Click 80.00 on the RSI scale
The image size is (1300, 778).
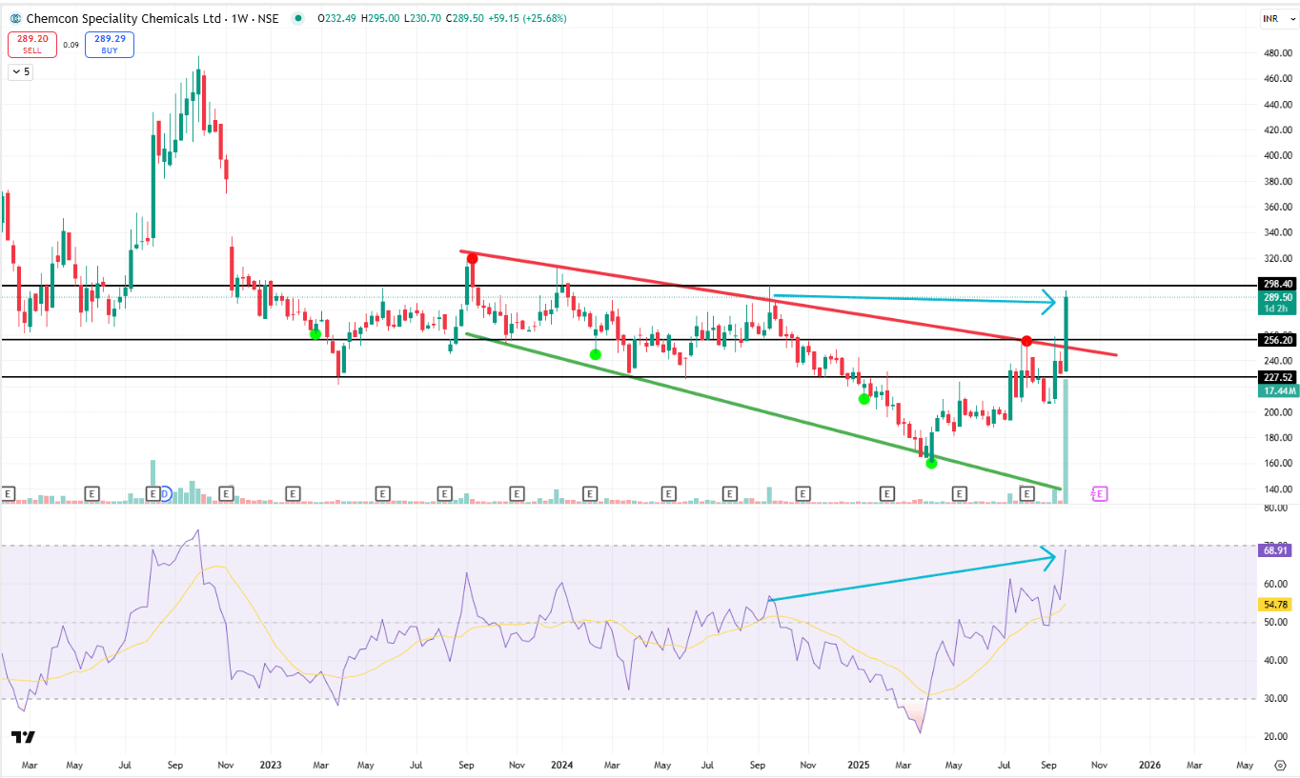tap(1275, 509)
